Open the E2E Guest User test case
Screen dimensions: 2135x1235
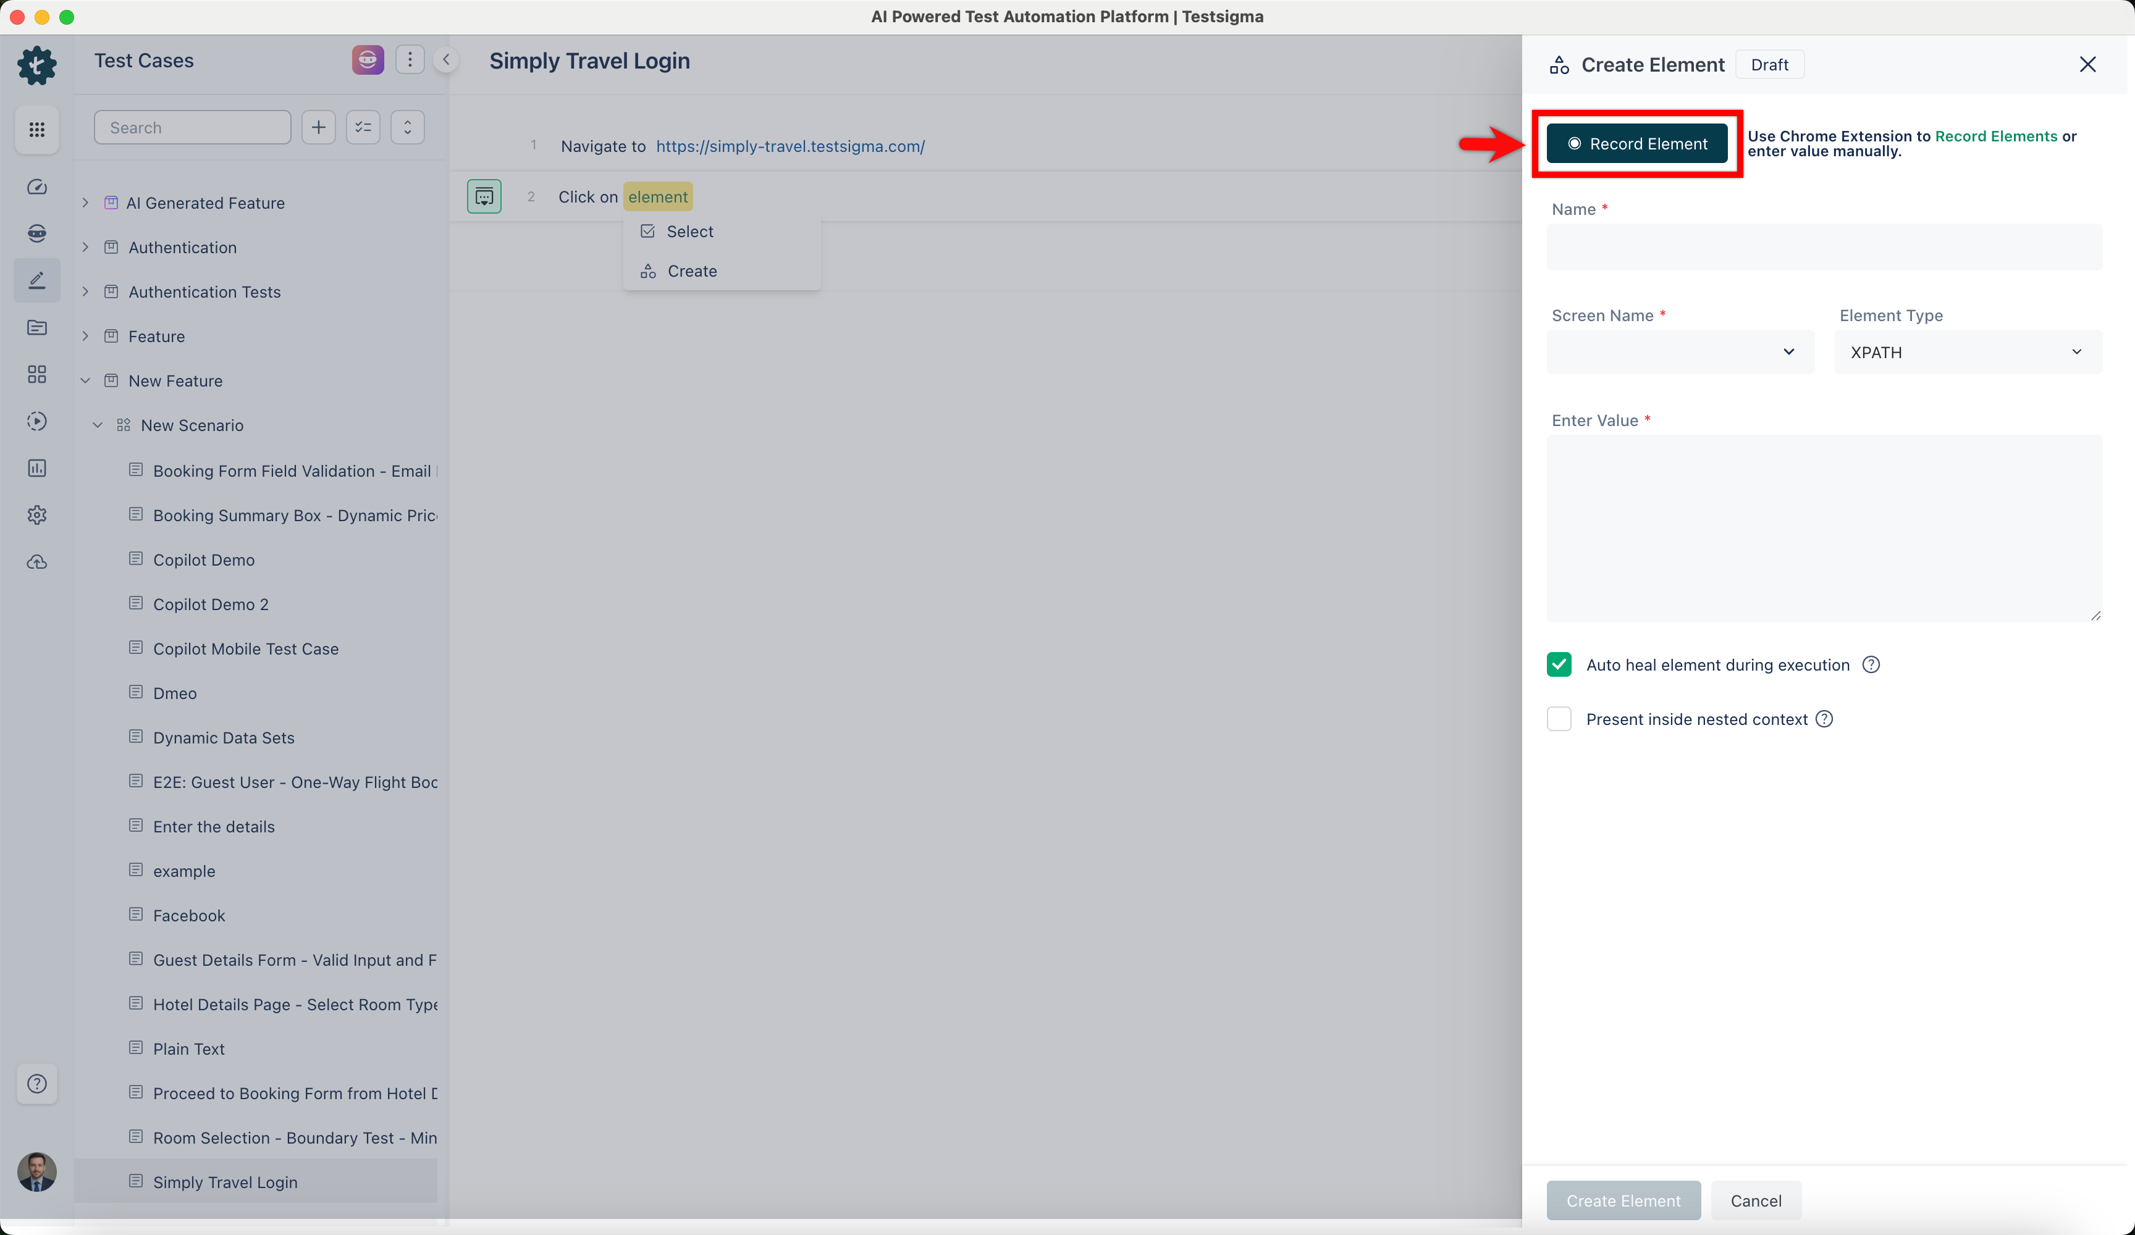tap(295, 782)
